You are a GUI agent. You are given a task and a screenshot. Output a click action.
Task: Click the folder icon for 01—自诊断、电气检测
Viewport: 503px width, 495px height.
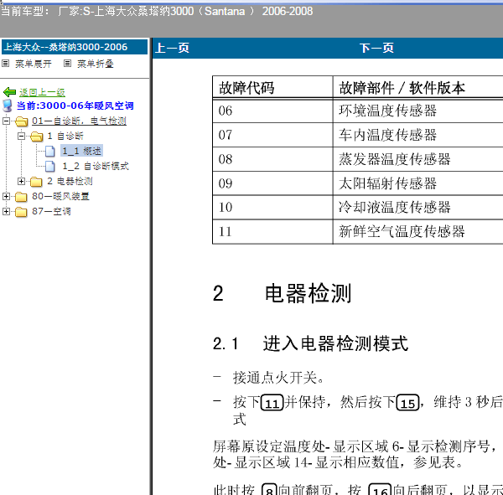pyautogui.click(x=22, y=121)
